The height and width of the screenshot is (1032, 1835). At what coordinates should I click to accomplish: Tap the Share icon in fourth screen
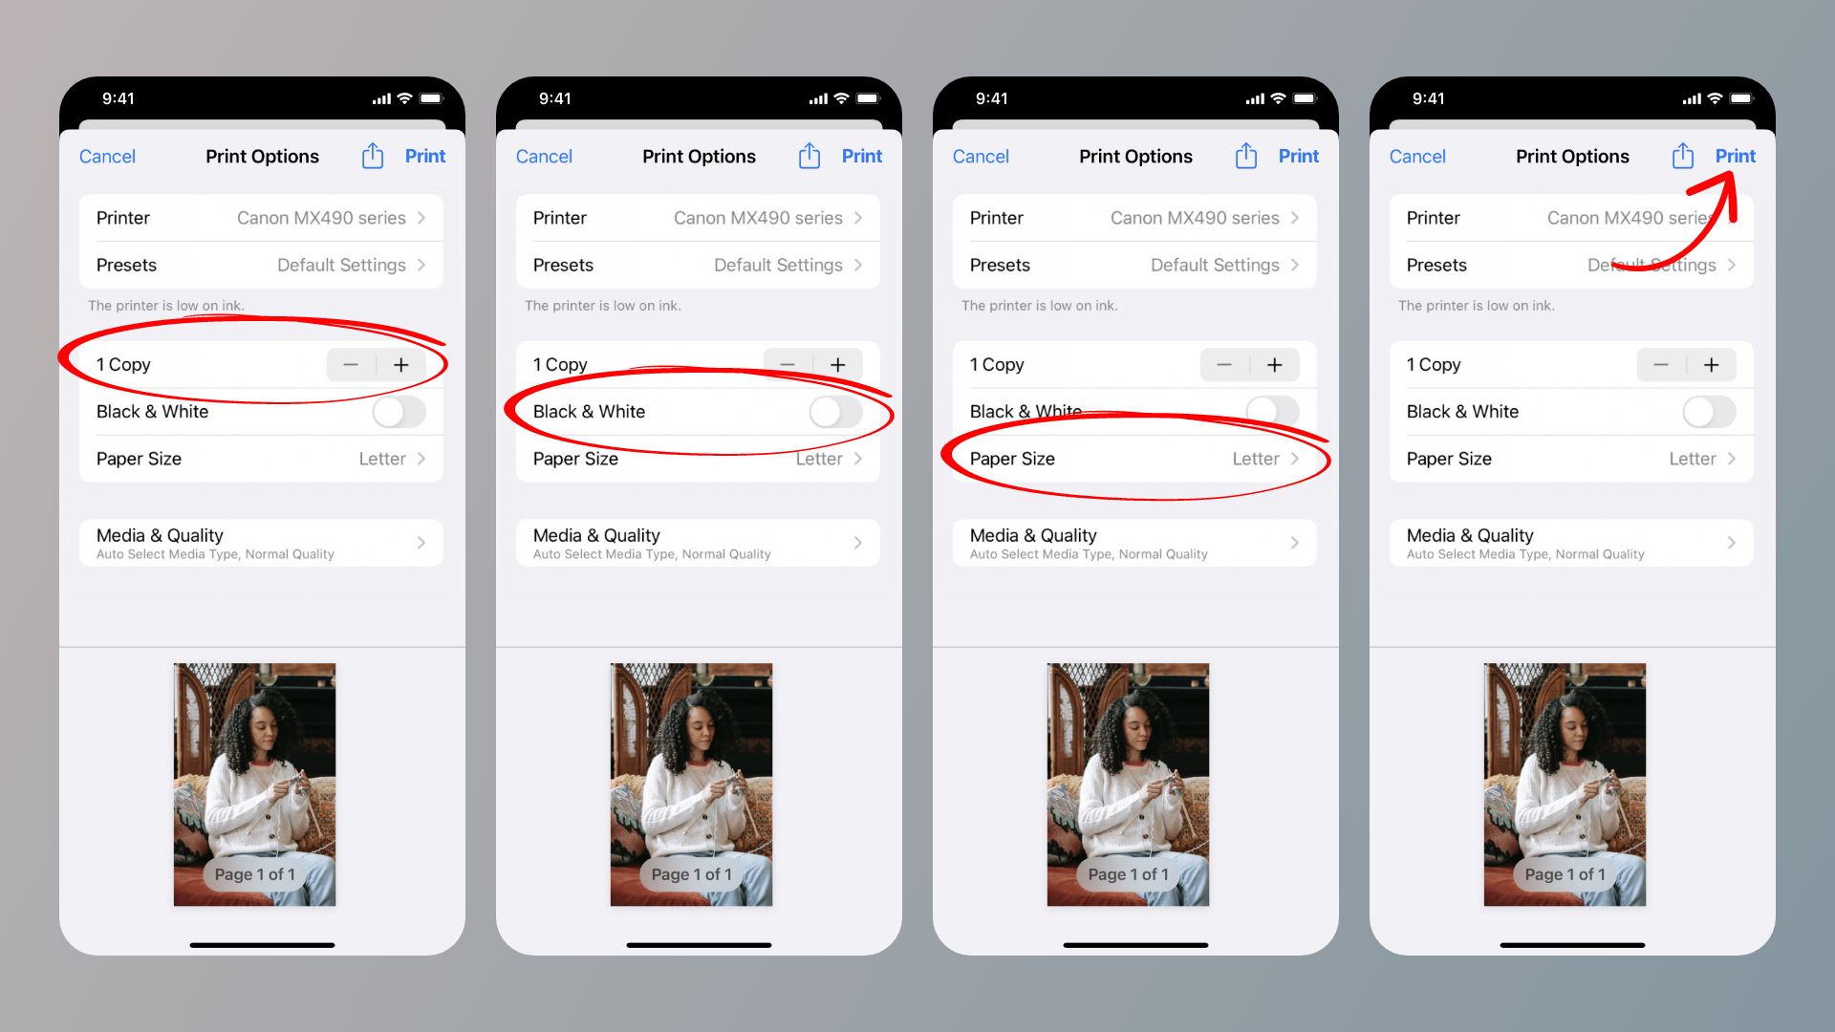[x=1682, y=155]
